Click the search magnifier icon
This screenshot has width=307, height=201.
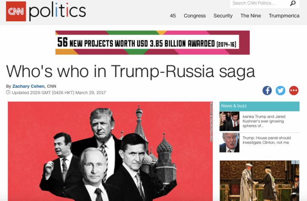pyautogui.click(x=293, y=3)
